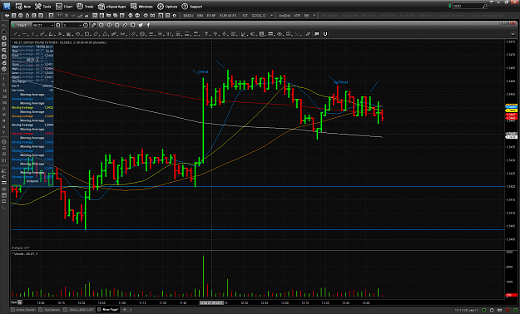Click the Buy Market order button
The image size is (520, 314).
329,16
